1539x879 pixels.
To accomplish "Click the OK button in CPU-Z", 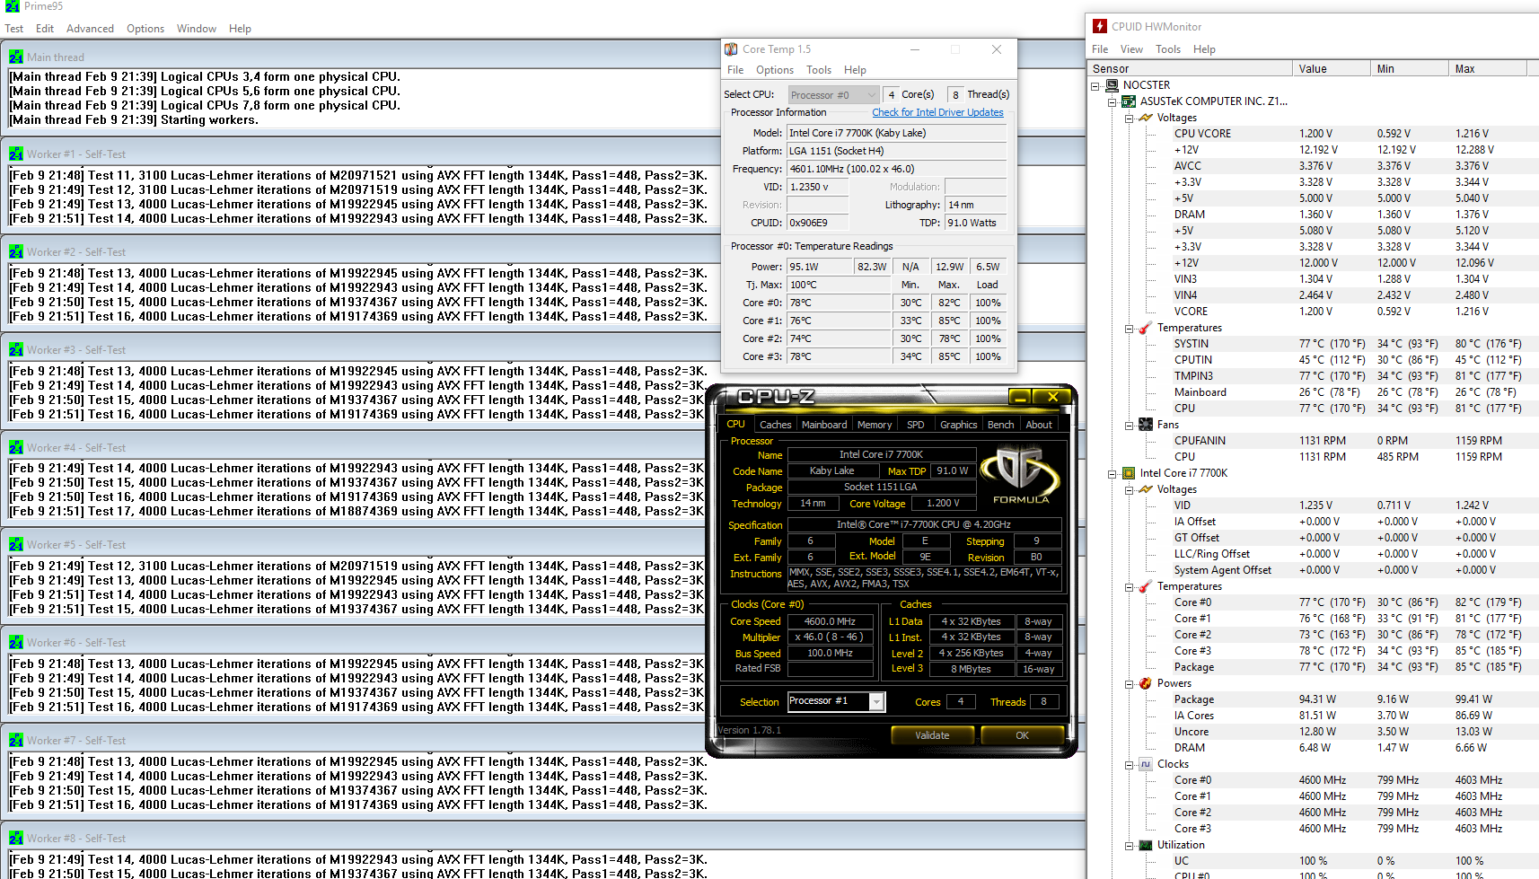I will click(1022, 735).
